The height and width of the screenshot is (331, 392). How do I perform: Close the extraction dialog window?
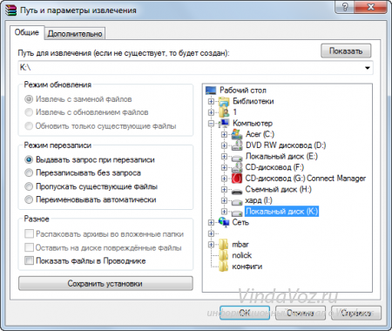coord(371,7)
